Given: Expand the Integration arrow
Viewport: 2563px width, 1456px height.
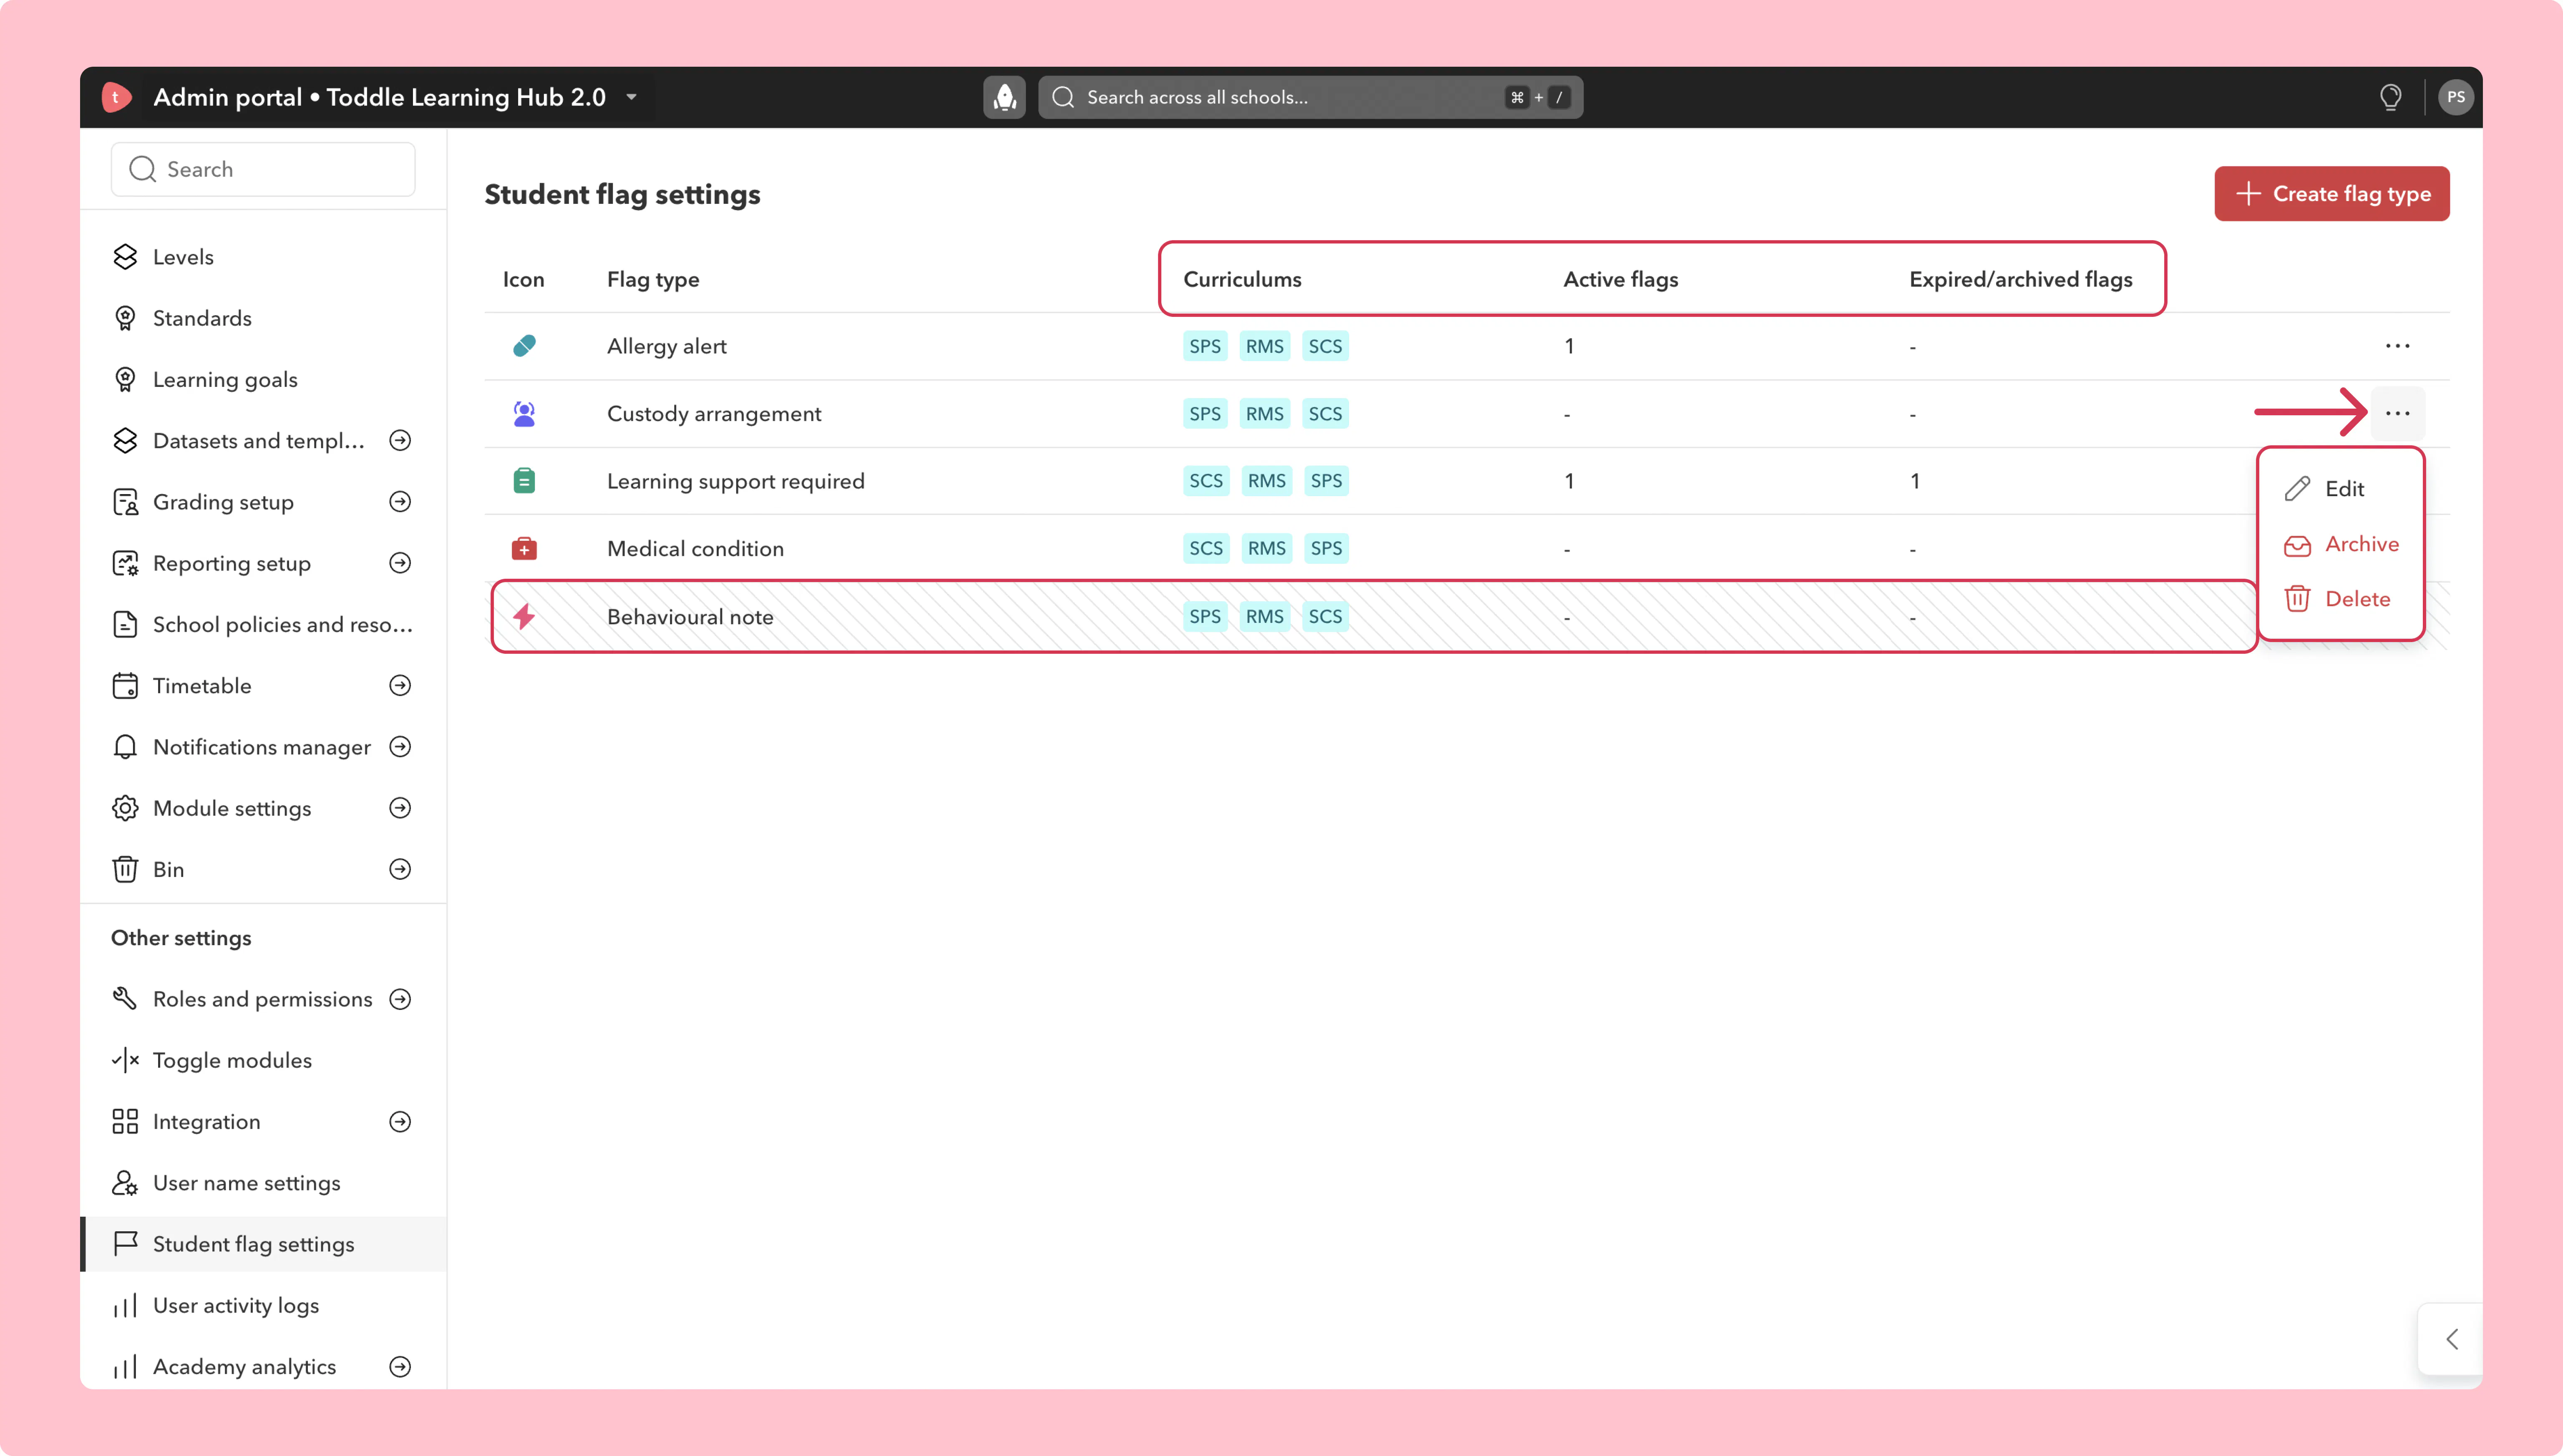Looking at the screenshot, I should (x=400, y=1122).
